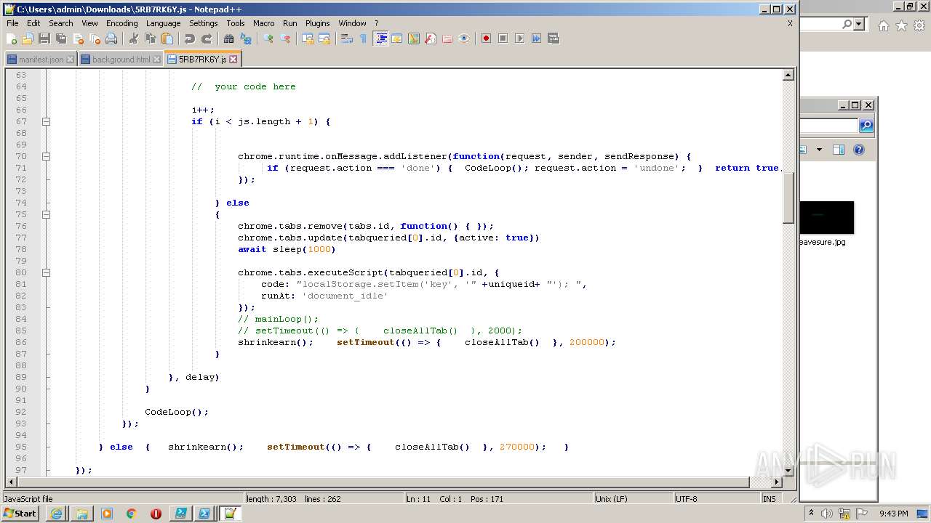Click the Unix (LF) status bar field
The height and width of the screenshot is (523, 931).
tap(631, 499)
